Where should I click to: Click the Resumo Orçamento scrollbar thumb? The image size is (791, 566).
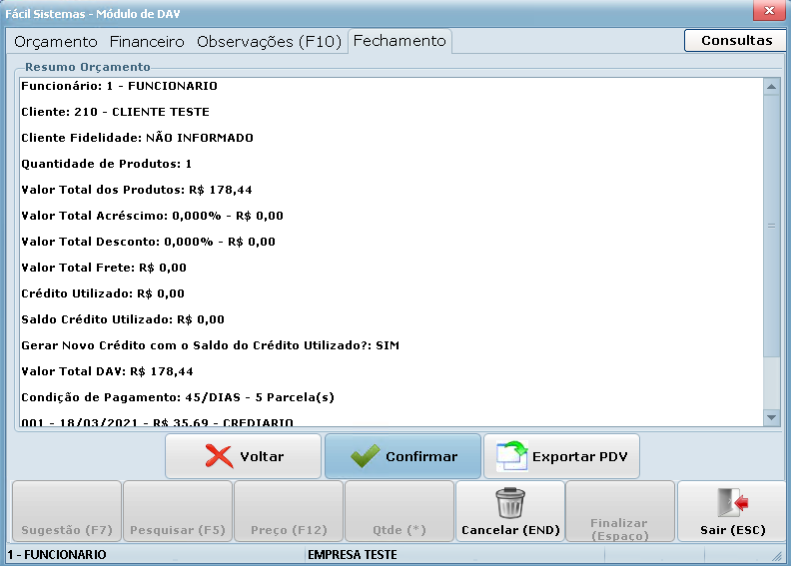pyautogui.click(x=771, y=227)
